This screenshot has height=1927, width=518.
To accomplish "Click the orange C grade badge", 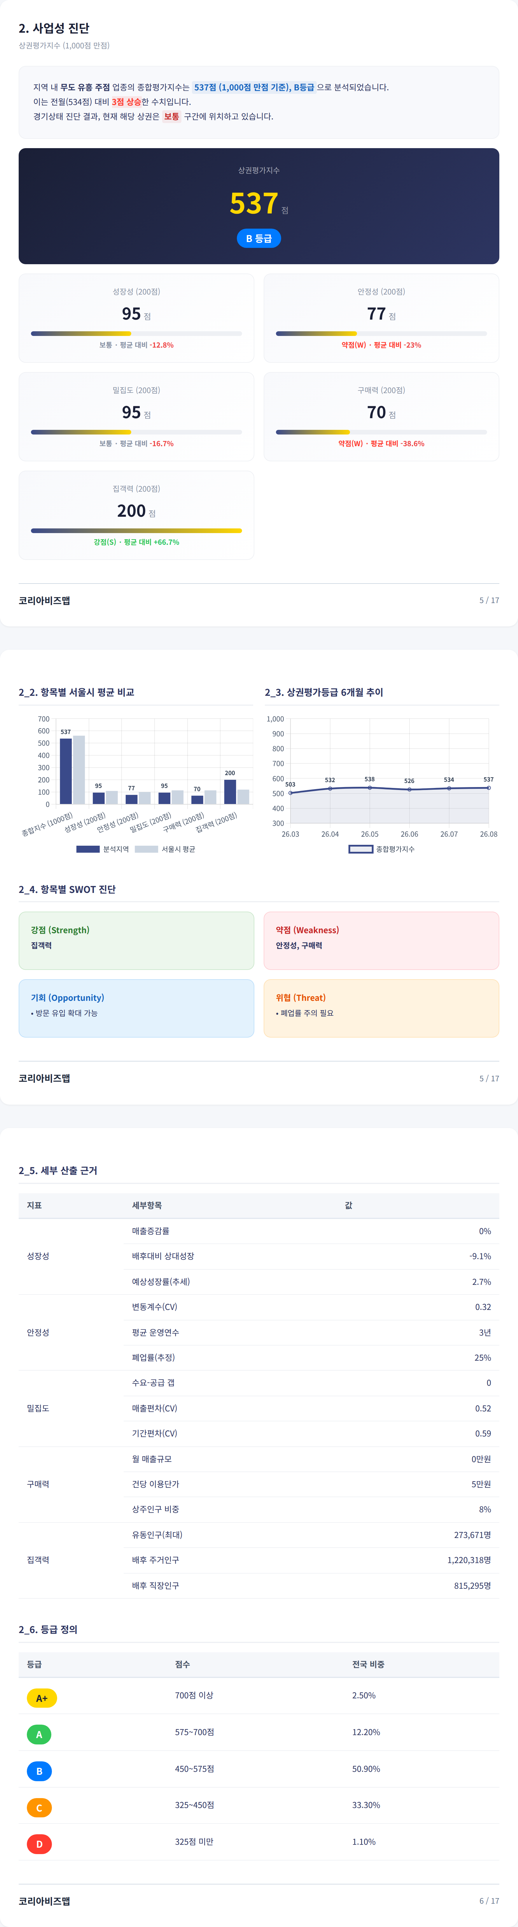I will tap(39, 1808).
